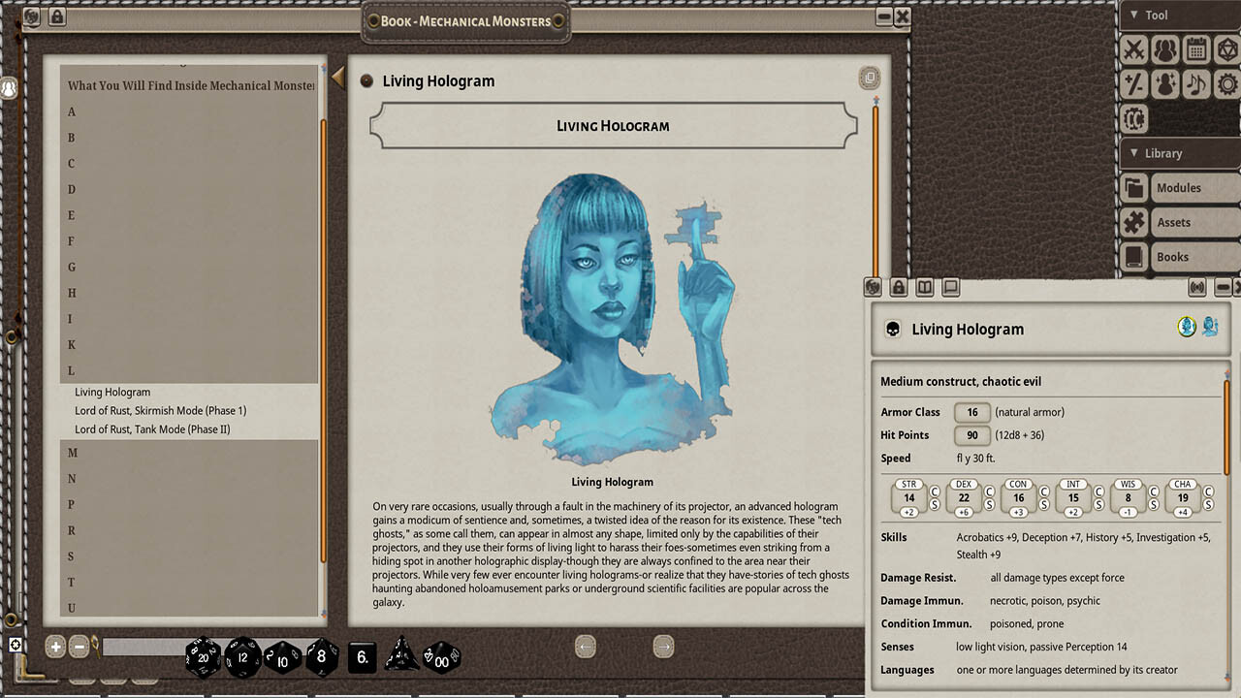1241x698 pixels.
Task: Open the Dice Tower tool
Action: (x=1226, y=49)
